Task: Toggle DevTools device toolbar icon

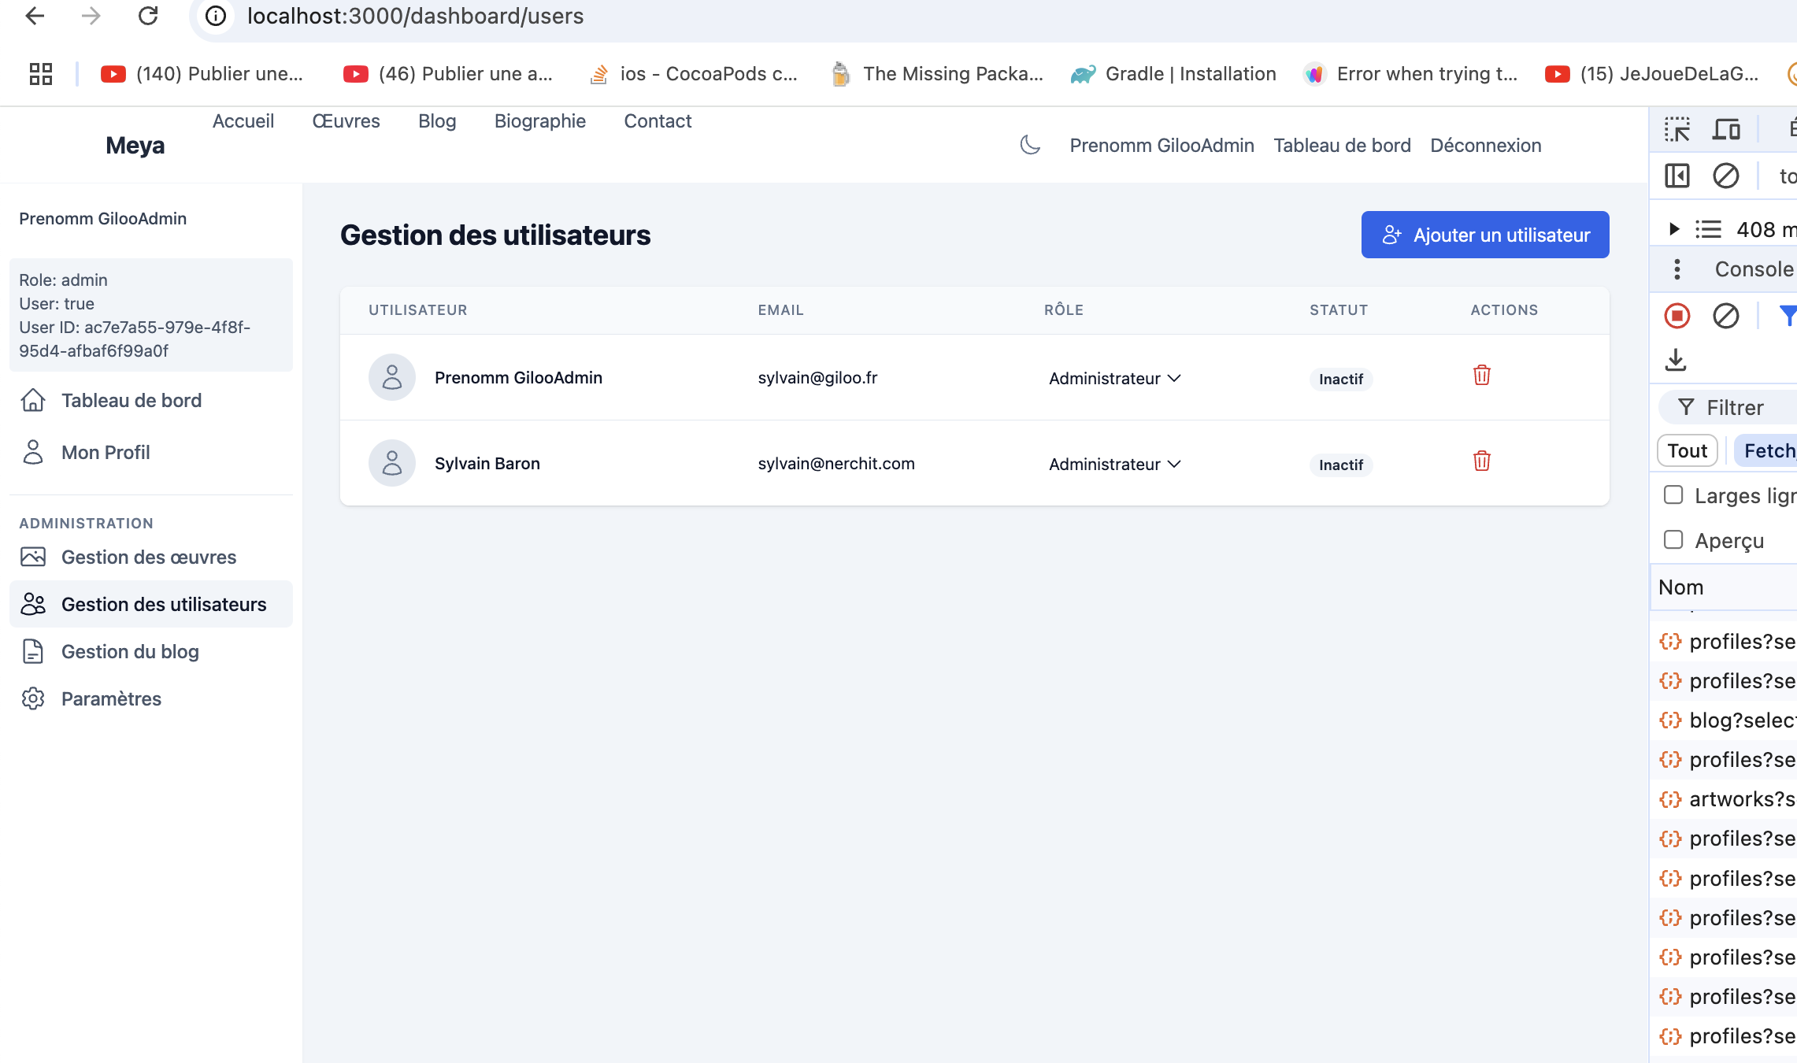Action: tap(1726, 128)
